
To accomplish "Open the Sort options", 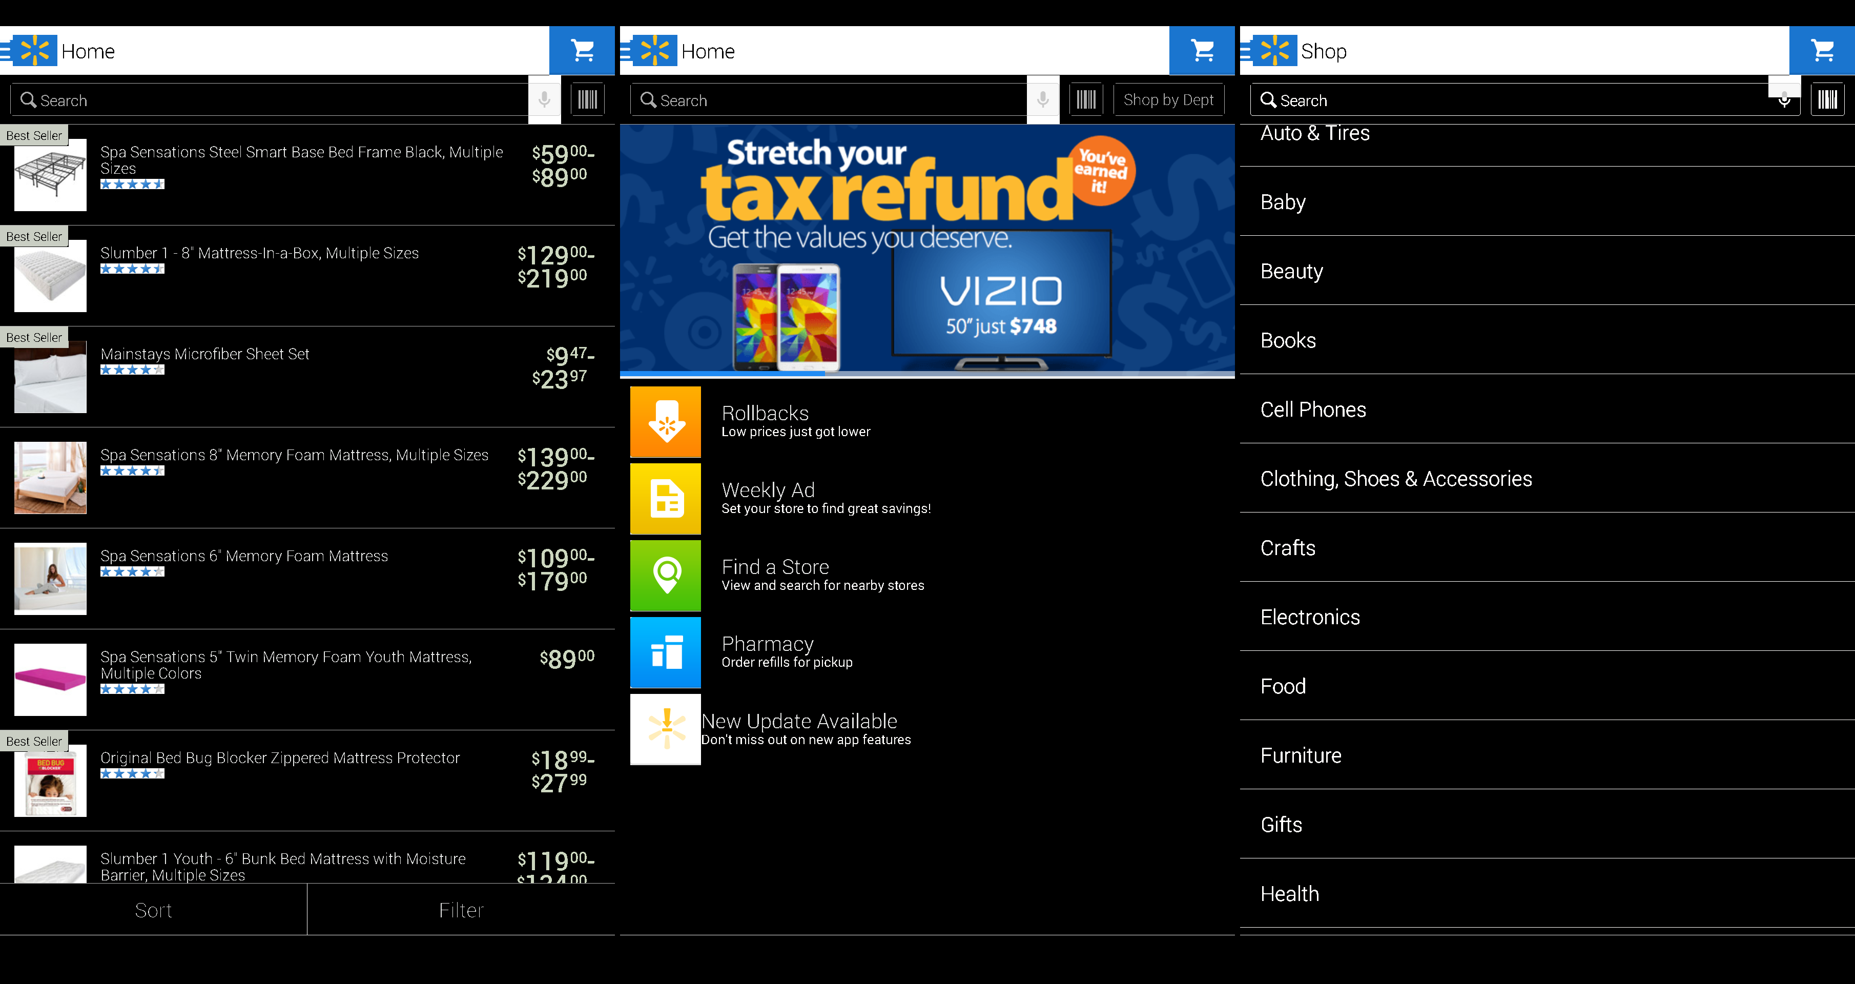I will (153, 910).
